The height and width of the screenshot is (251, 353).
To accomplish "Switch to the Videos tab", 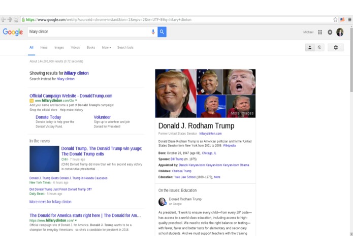I will (75, 47).
